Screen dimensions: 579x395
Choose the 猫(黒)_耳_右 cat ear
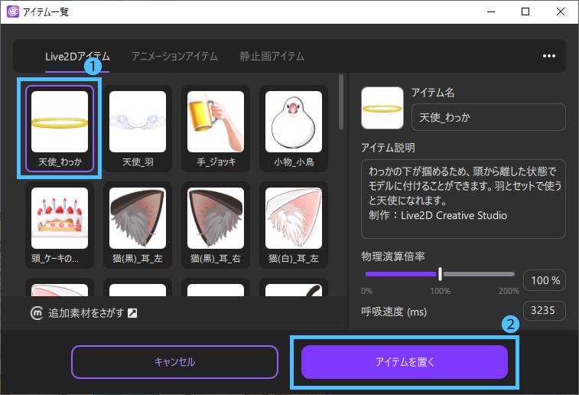[216, 224]
